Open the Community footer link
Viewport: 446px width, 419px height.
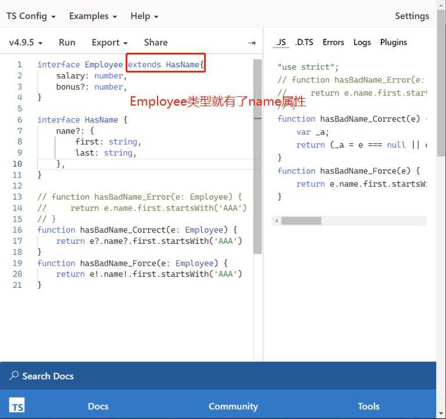(x=233, y=406)
